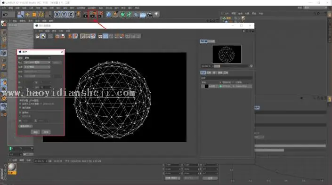Screen dimensions: 332x185
Task: Select the render entry row in History list
Action: (227, 86)
